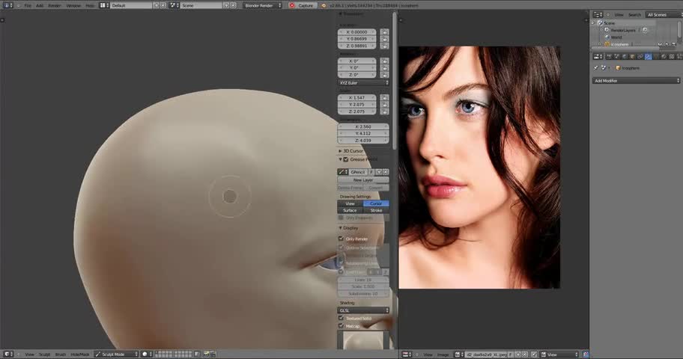This screenshot has width=683, height=359.
Task: Disable the Matcap checkbox
Action: click(342, 326)
